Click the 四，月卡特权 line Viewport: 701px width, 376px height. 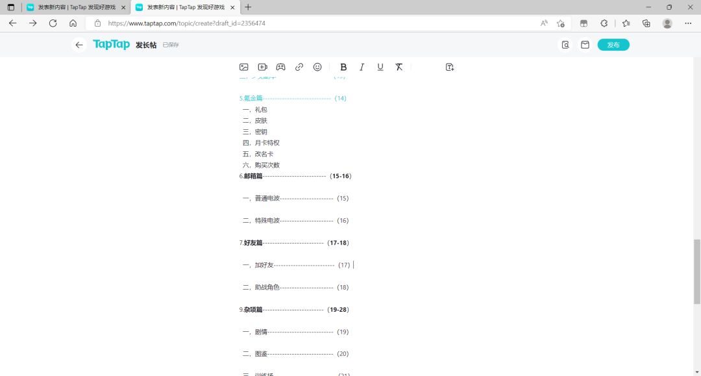(x=261, y=143)
